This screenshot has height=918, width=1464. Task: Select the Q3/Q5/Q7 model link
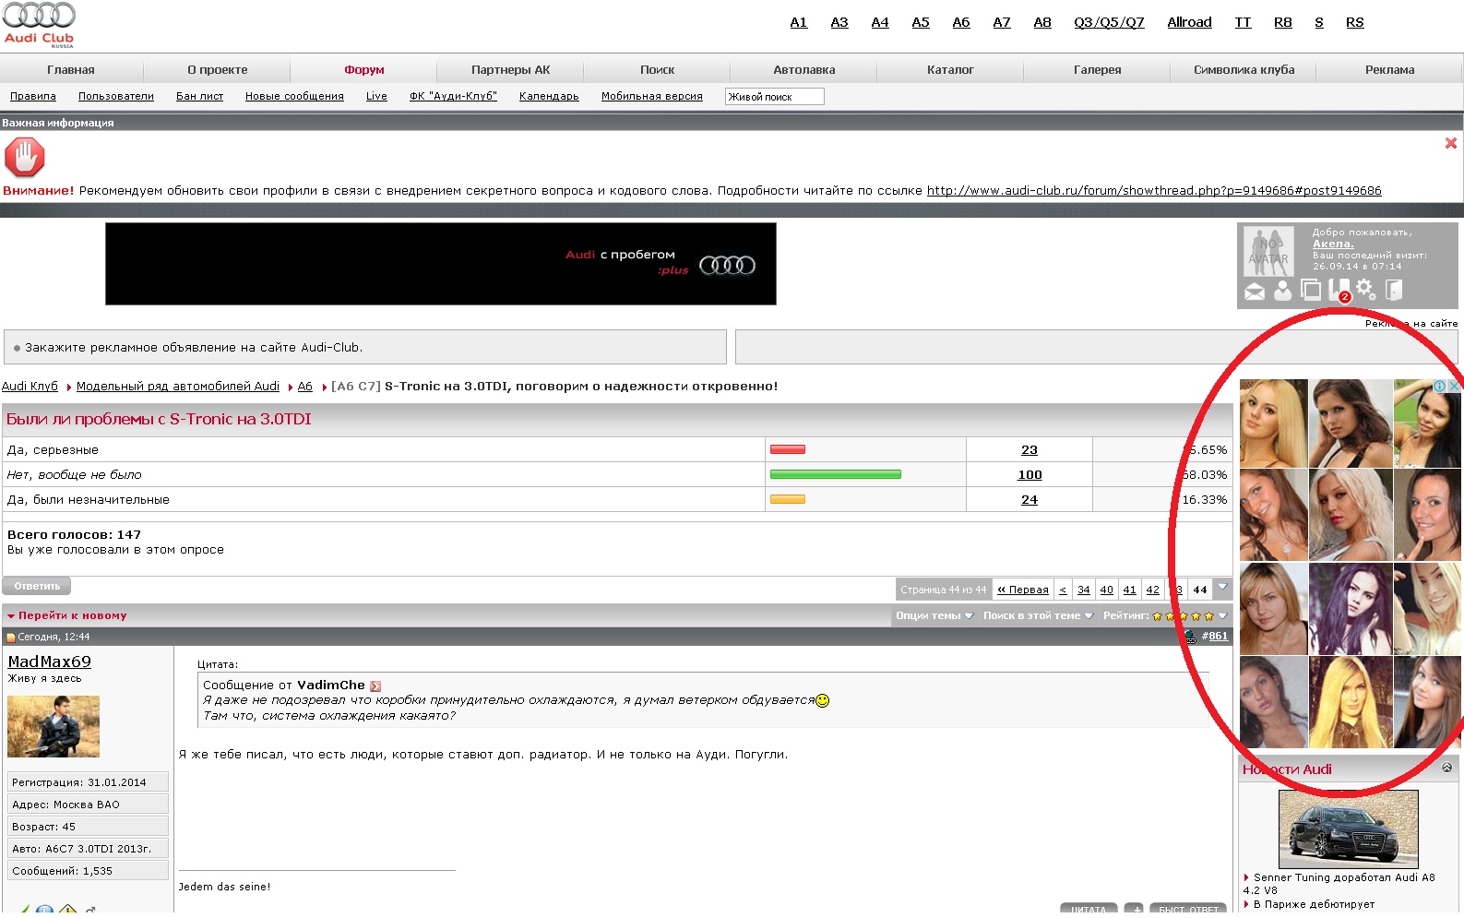click(1109, 22)
